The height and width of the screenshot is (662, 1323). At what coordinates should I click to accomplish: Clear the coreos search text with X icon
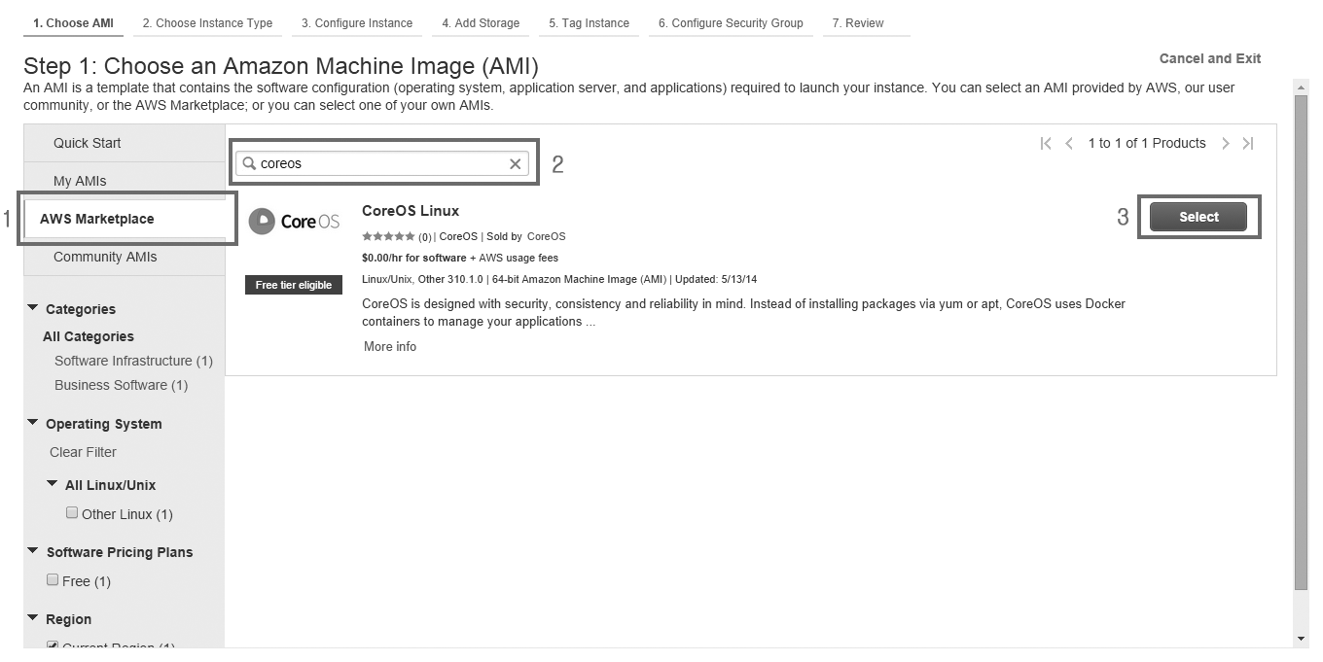(516, 164)
